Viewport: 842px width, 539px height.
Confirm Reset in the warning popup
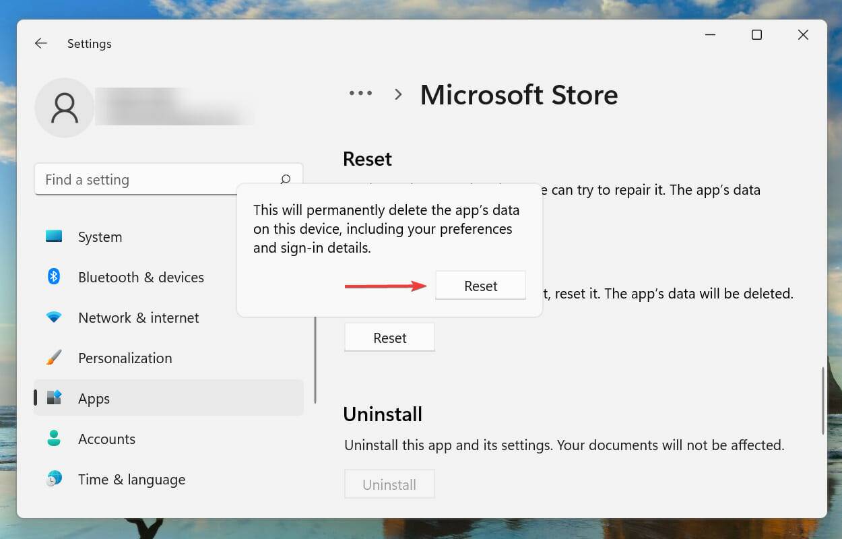pyautogui.click(x=480, y=286)
